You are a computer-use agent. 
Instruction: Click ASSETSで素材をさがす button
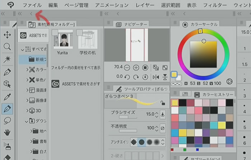pyautogui.click(x=76, y=83)
